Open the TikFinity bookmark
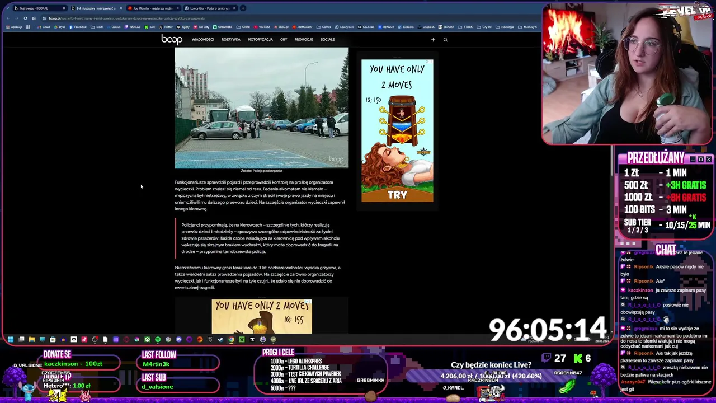 click(201, 27)
